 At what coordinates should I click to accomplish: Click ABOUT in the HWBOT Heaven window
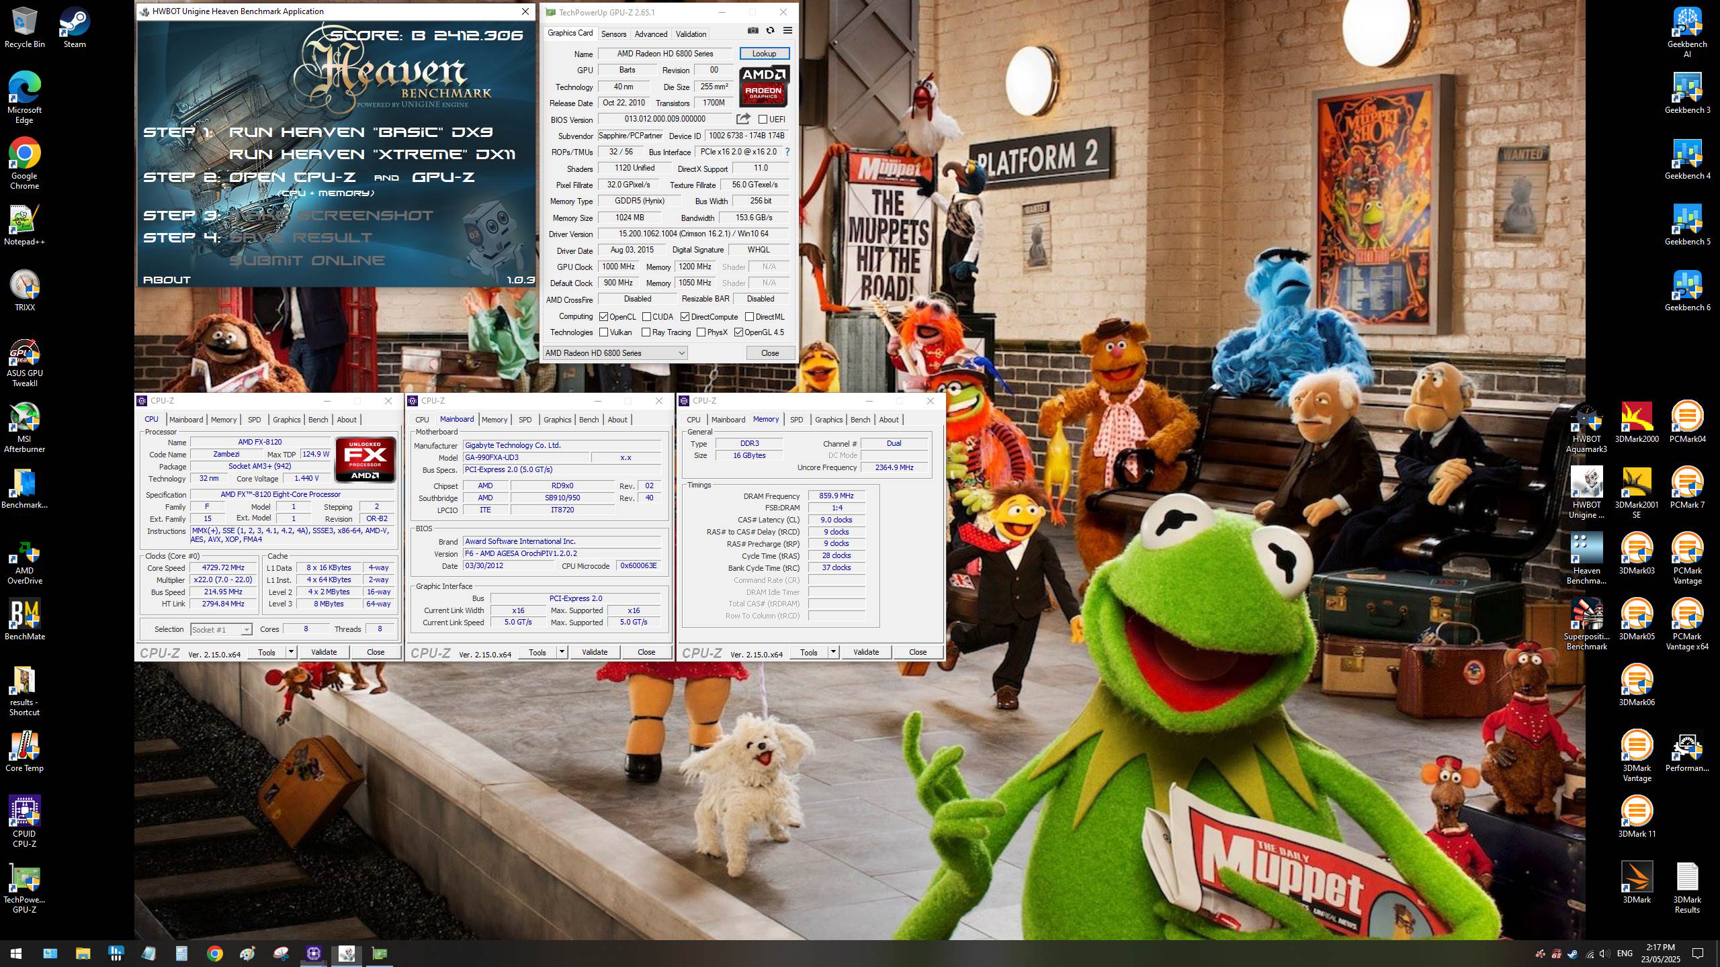(167, 280)
